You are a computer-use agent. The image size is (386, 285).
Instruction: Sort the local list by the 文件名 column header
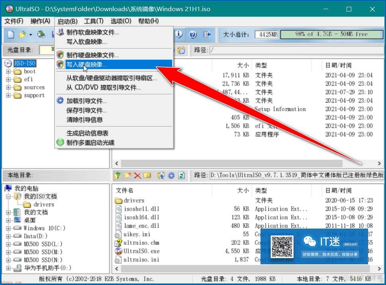(162, 190)
